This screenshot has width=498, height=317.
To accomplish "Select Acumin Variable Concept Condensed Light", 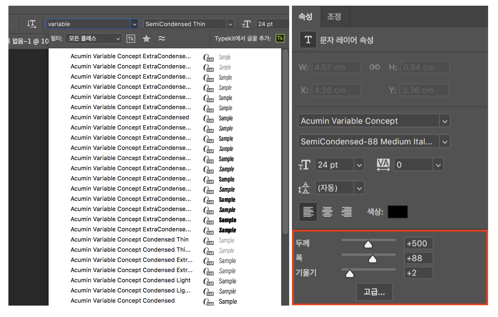I will (x=130, y=280).
